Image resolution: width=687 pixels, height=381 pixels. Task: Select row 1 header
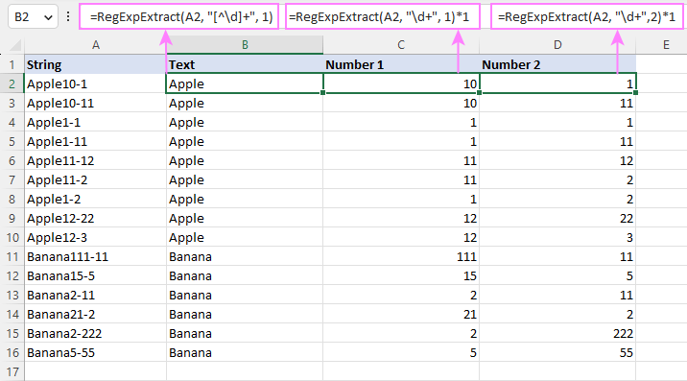(12, 64)
